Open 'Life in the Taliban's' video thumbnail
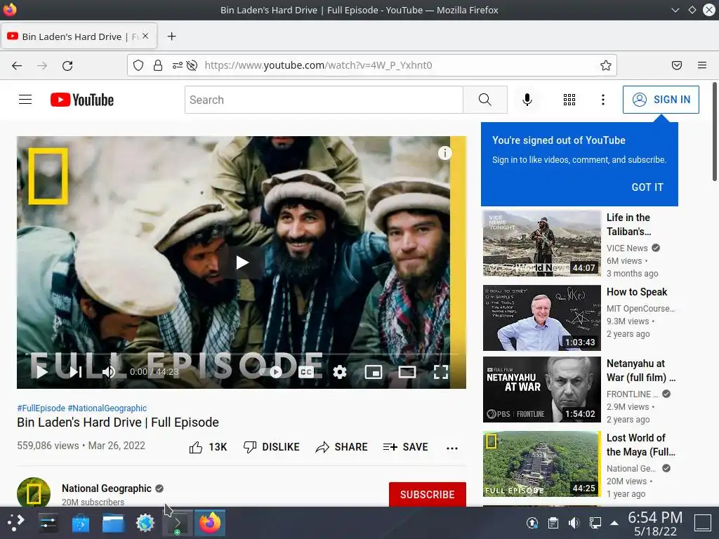This screenshot has height=539, width=719. pyautogui.click(x=541, y=244)
